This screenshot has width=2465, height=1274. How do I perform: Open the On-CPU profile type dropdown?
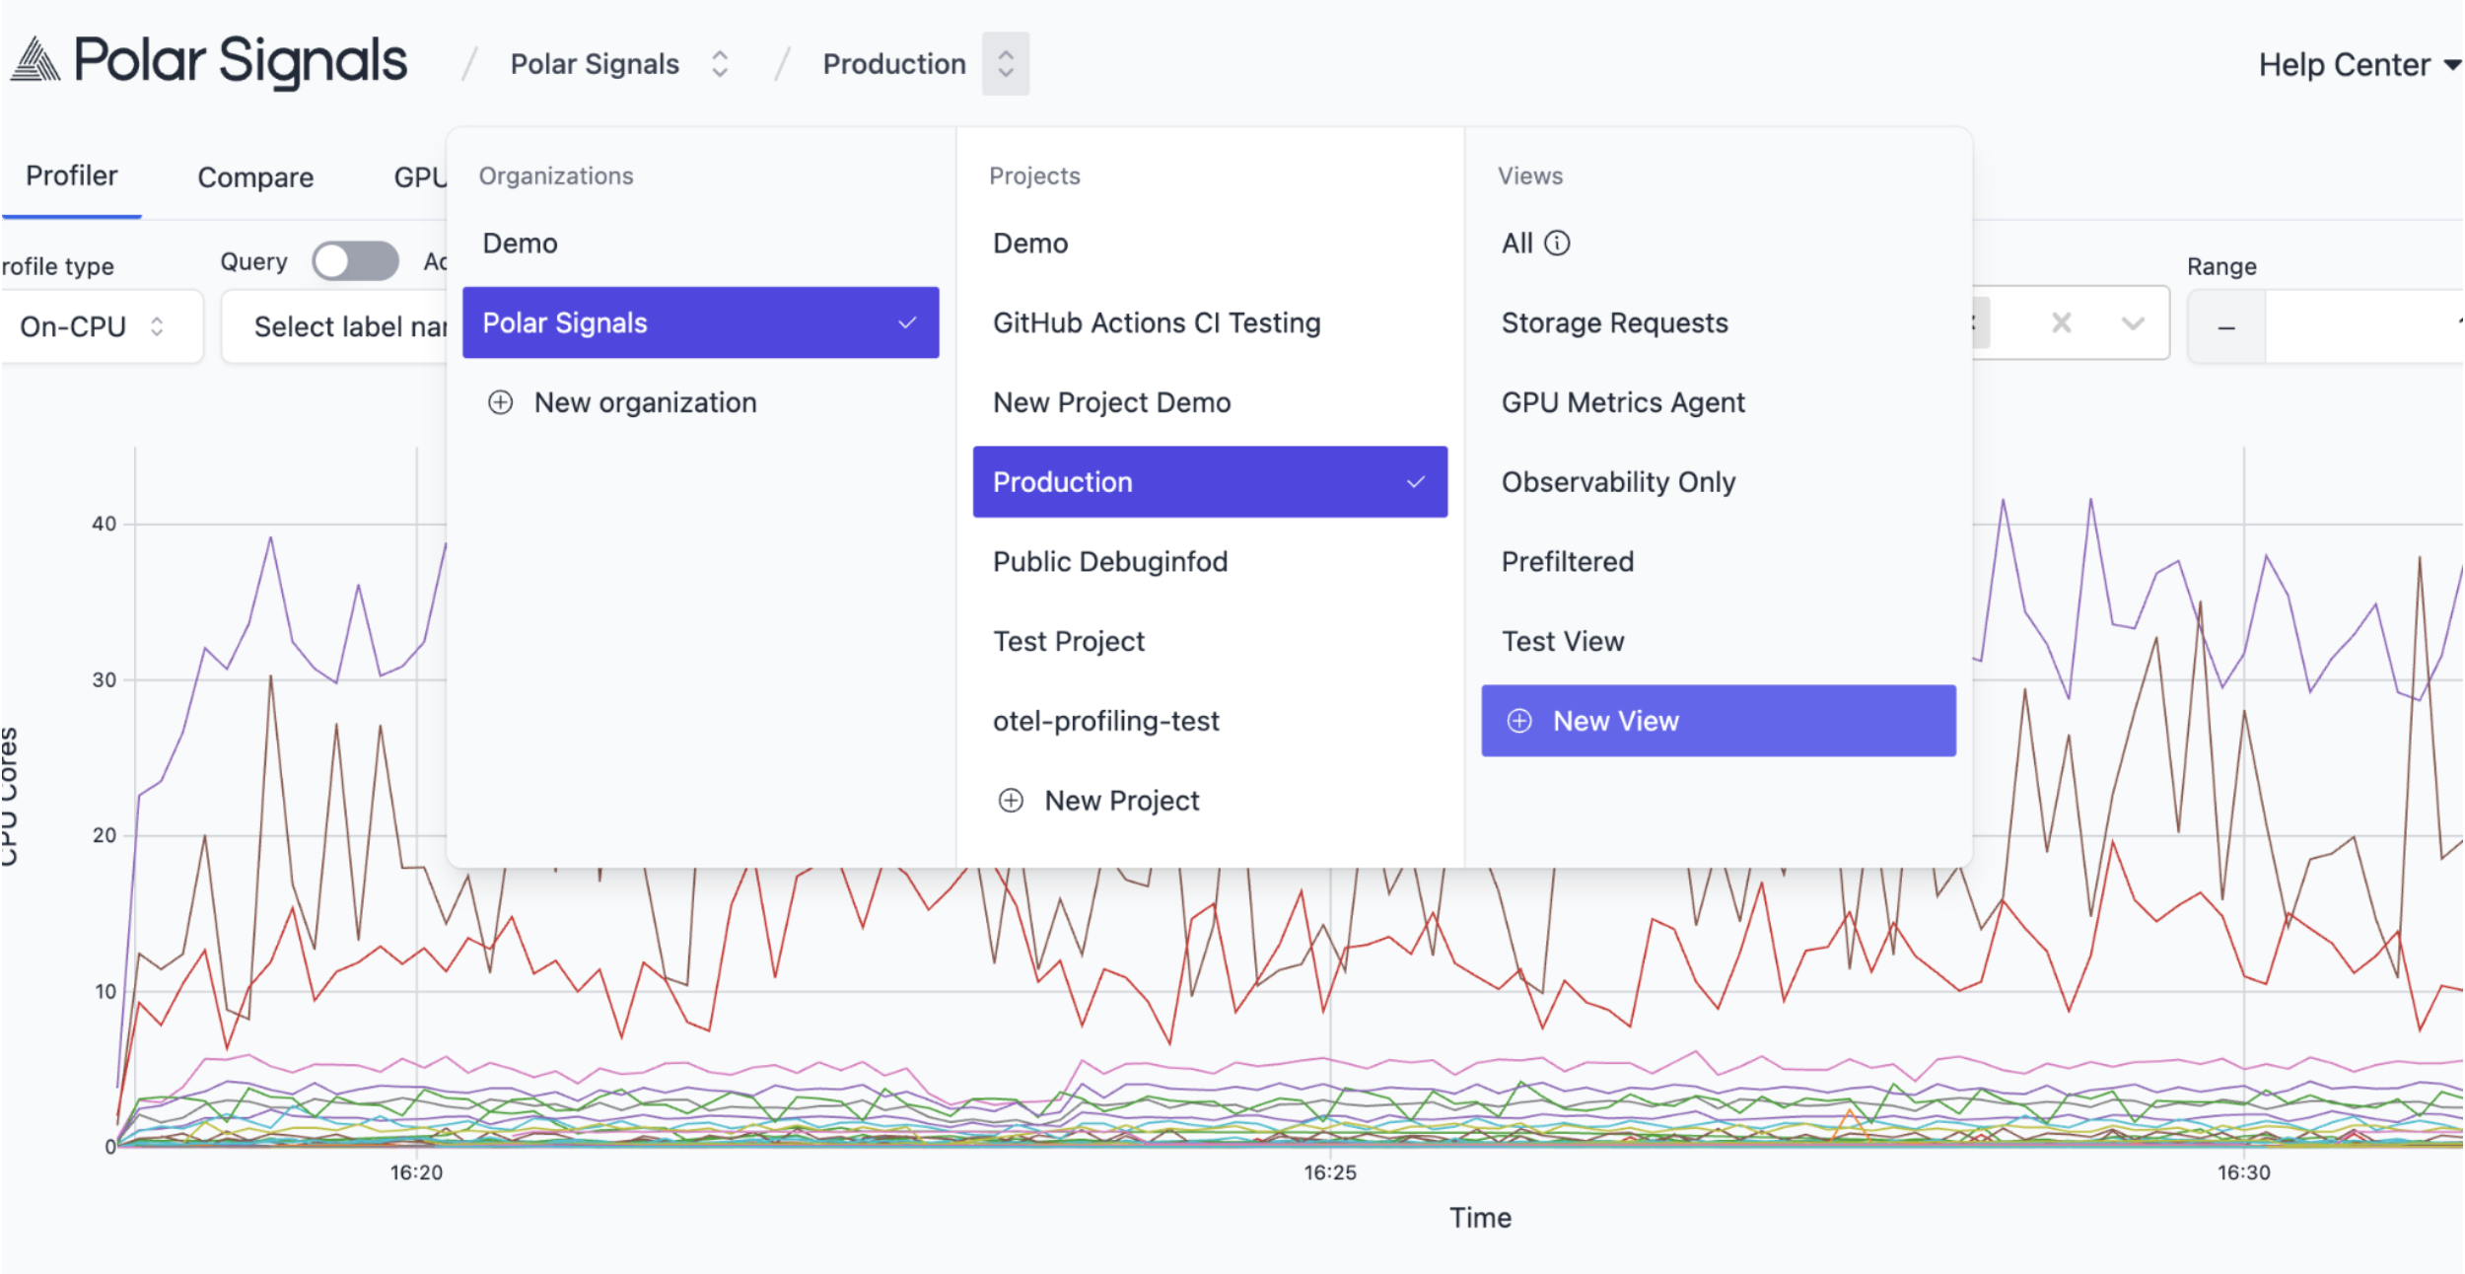point(101,326)
